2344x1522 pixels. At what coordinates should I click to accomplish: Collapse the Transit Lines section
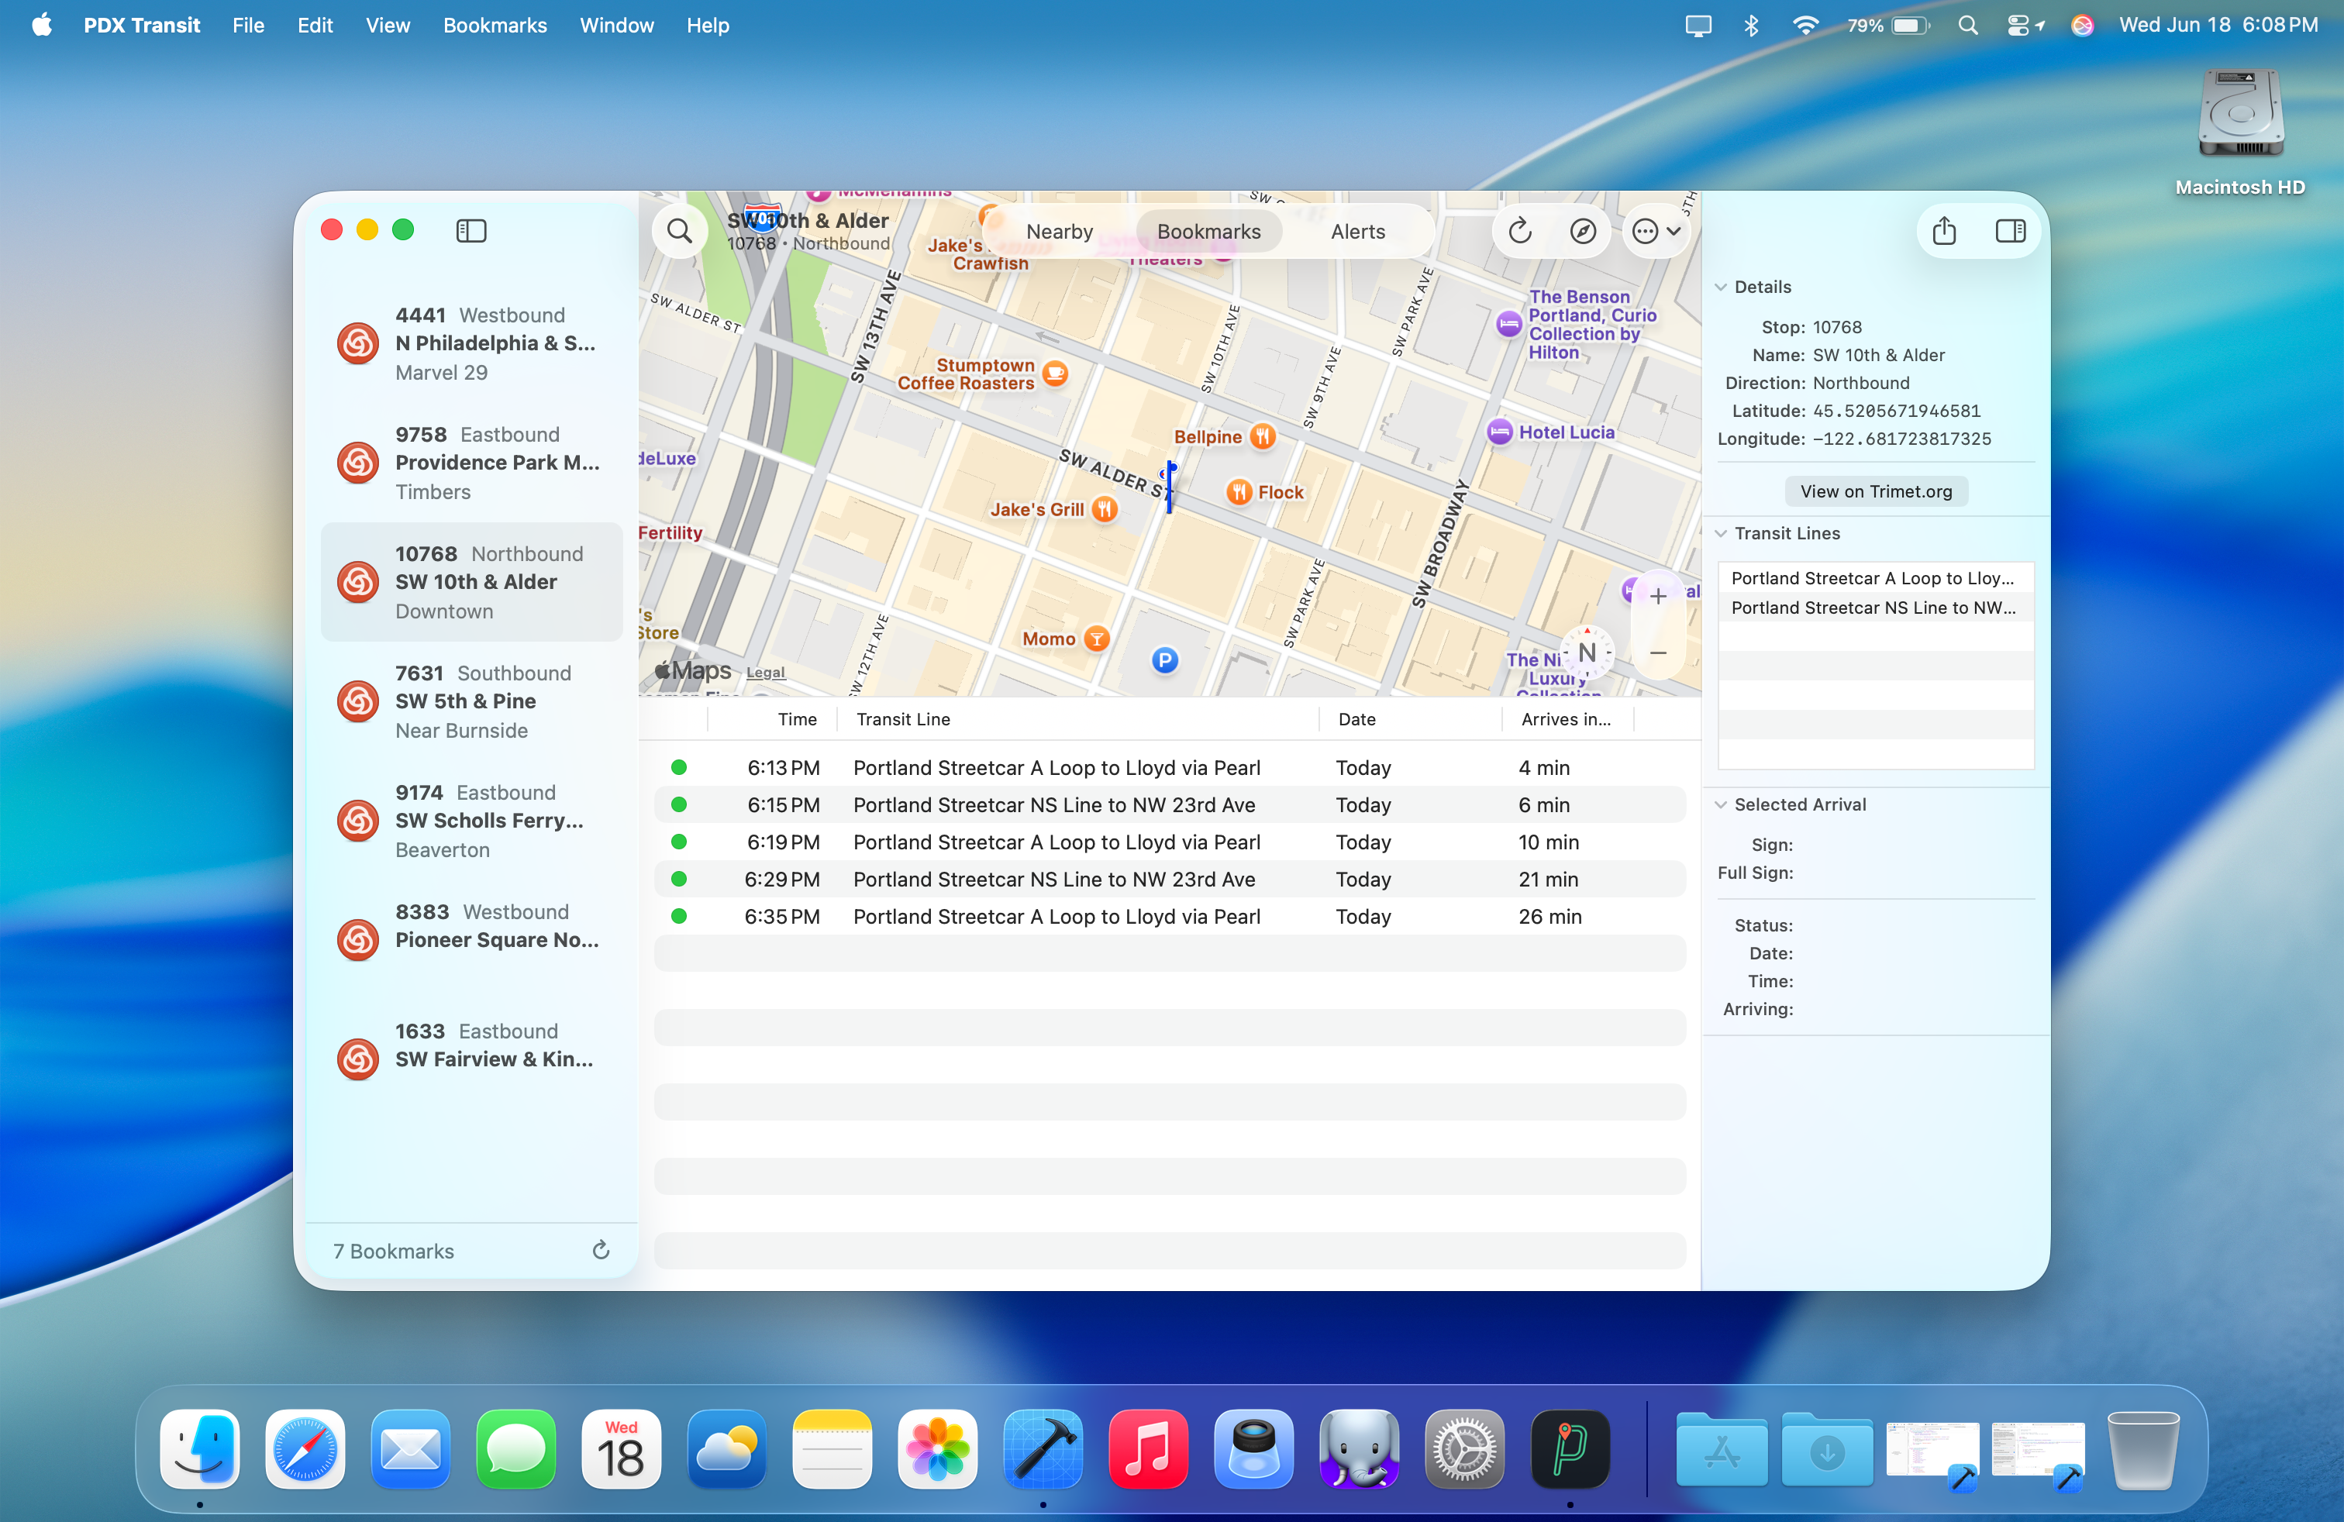click(1721, 534)
